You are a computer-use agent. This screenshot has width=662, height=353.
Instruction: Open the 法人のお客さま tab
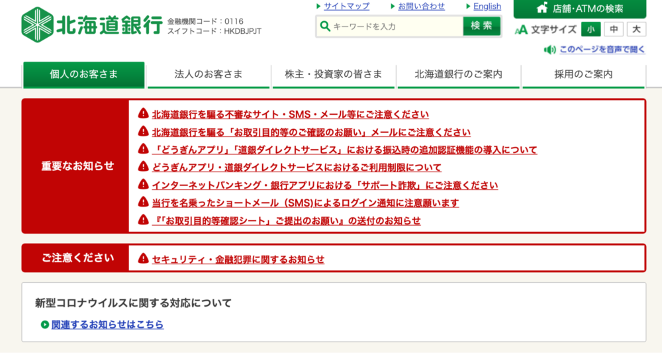209,75
